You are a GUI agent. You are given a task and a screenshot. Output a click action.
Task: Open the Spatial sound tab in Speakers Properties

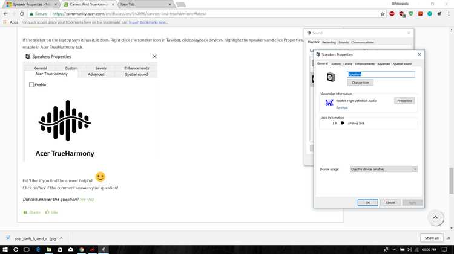402,64
